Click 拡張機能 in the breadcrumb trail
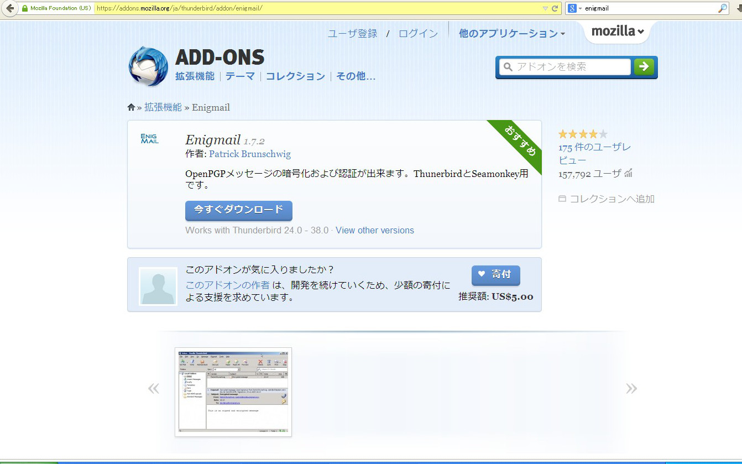The width and height of the screenshot is (742, 464). [x=163, y=107]
